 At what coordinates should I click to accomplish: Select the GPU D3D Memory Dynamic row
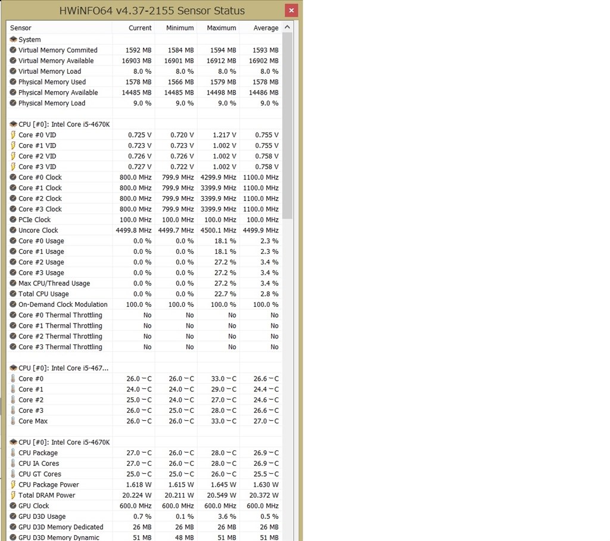point(144,537)
